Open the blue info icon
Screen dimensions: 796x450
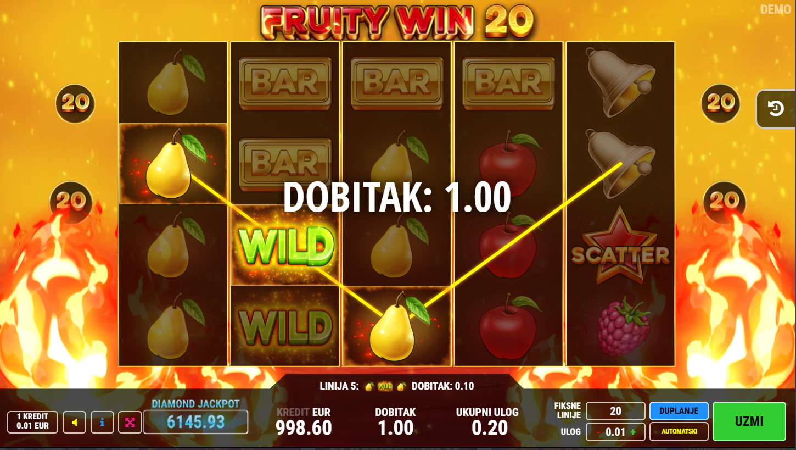tap(102, 423)
